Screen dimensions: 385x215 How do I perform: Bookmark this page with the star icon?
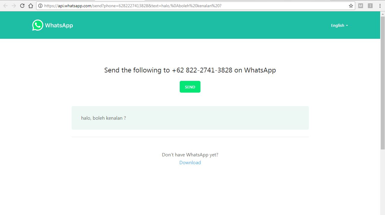(x=351, y=6)
